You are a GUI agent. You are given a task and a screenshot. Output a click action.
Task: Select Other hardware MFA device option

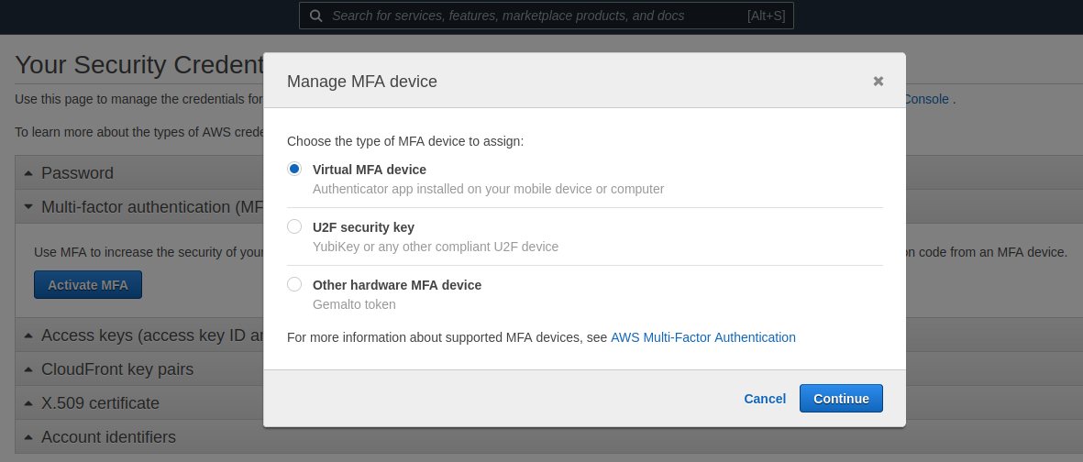294,284
